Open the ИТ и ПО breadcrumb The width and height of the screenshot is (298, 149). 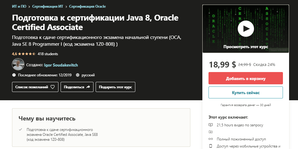[19, 6]
